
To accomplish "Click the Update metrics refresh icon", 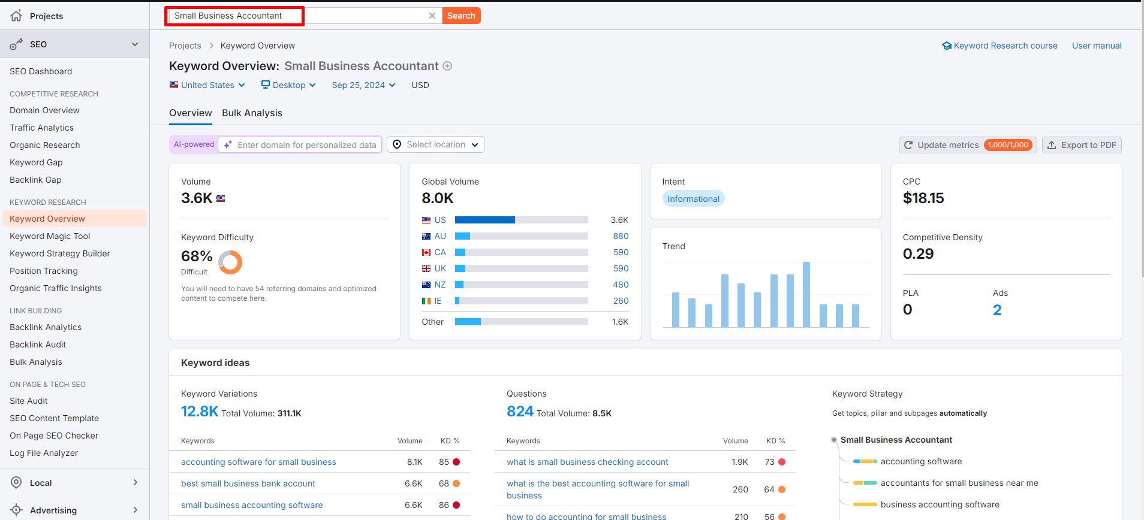I will 908,145.
